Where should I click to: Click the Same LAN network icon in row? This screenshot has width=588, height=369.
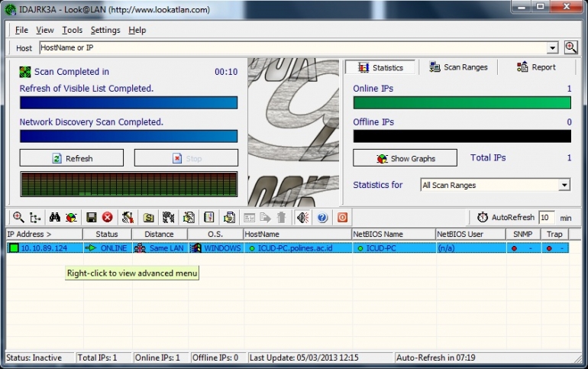coord(140,248)
